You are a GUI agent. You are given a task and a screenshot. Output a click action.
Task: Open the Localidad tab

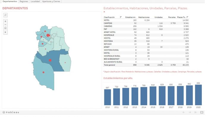[35, 1]
